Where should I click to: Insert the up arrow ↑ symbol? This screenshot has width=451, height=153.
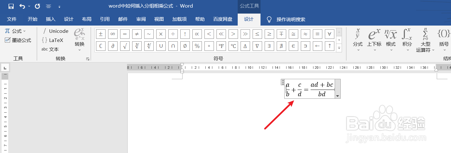pos(330,46)
